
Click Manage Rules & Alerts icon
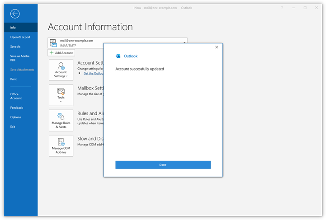click(x=61, y=120)
